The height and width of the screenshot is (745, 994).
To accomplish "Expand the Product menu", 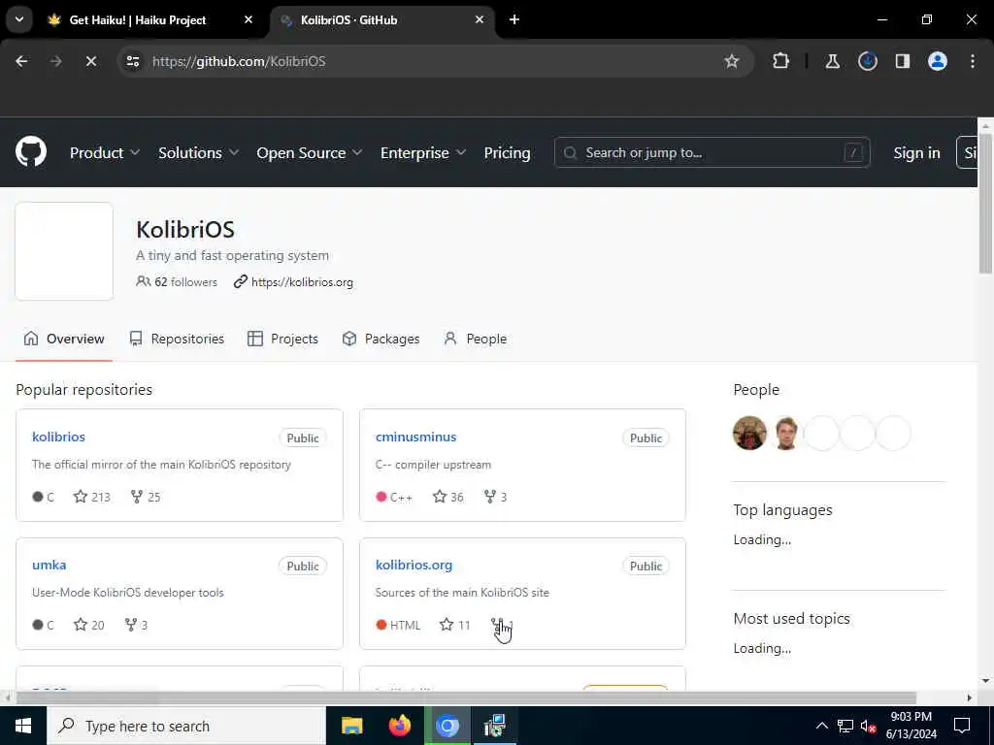I will click(105, 152).
